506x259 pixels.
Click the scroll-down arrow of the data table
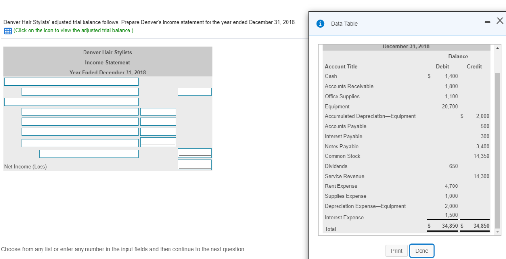click(497, 232)
